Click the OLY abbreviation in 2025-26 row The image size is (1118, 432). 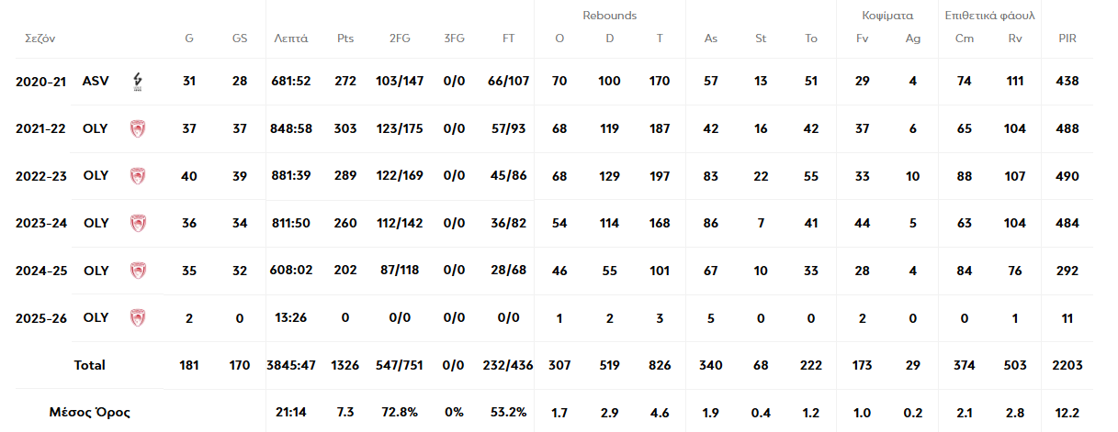(96, 318)
